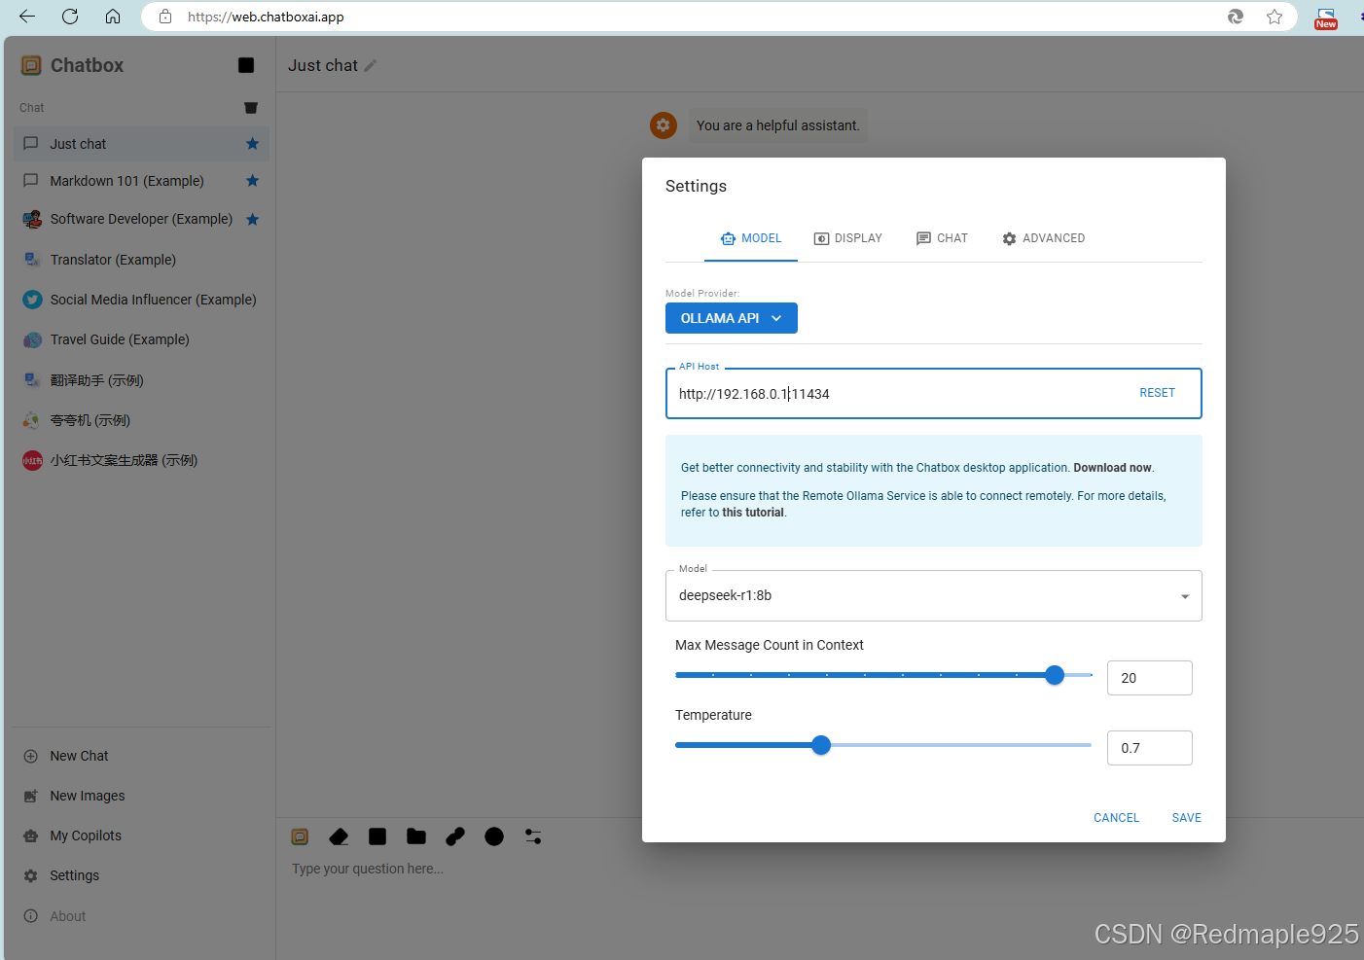Screen dimensions: 1364x960
Task: Open Markdown 101 (Example) chat
Action: [x=141, y=181]
